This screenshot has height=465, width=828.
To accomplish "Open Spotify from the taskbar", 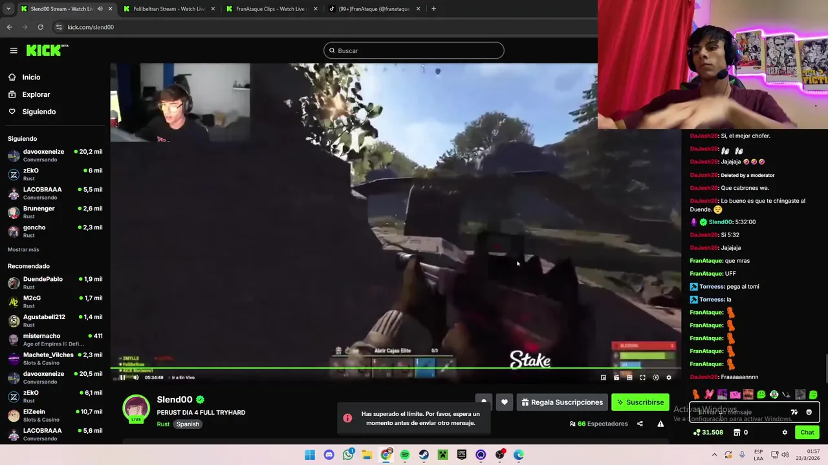I will tap(405, 455).
